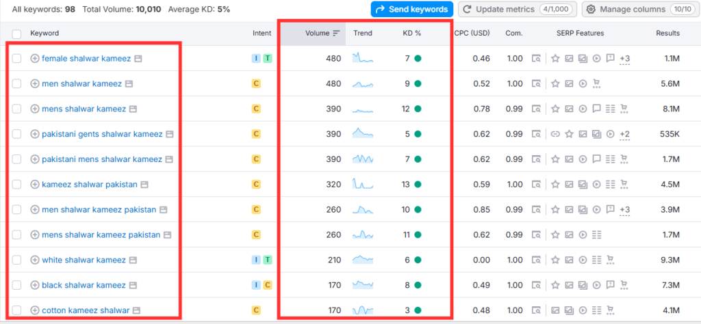This screenshot has width=701, height=324.
Task: Open the 'black shalwar kameez' keyword link
Action: coord(84,285)
